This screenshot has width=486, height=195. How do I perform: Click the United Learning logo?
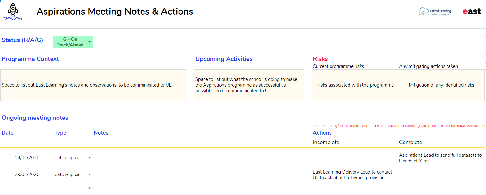[435, 12]
